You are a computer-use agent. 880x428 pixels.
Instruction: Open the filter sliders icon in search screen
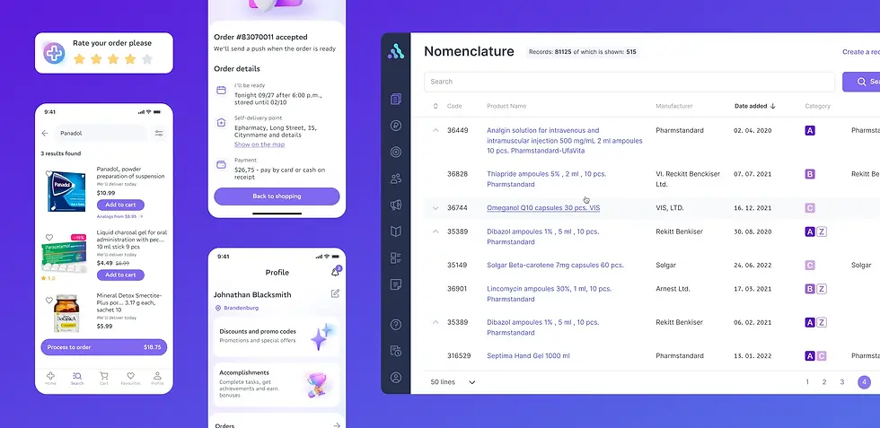(x=160, y=134)
